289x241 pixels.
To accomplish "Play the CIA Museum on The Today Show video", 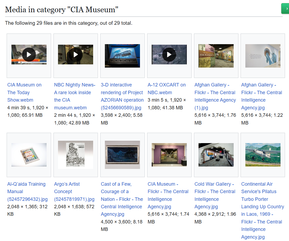I will (29, 55).
